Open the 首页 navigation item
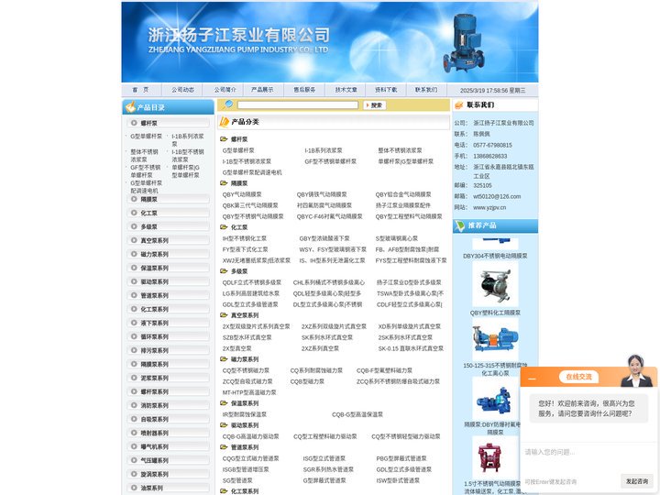The width and height of the screenshot is (660, 495). coord(140,90)
